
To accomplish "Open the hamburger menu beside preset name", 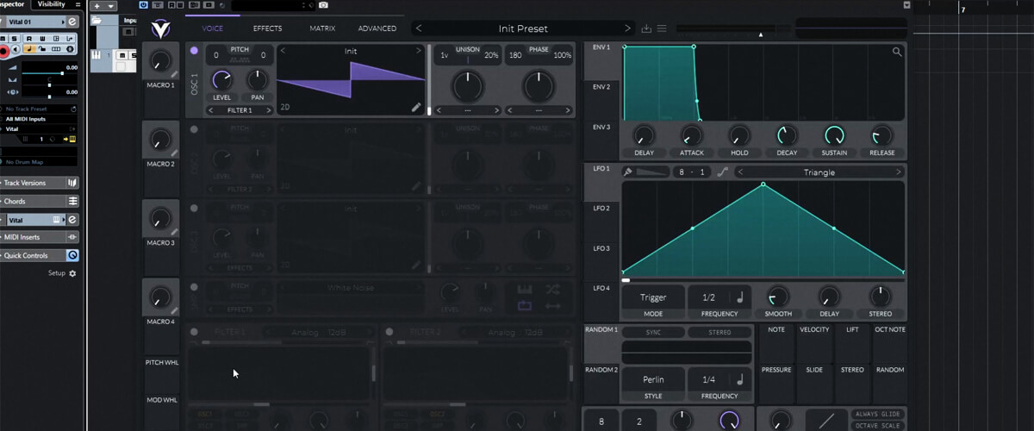I will coord(662,28).
